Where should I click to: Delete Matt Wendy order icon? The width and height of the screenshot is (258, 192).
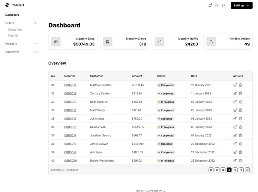[x=240, y=110]
